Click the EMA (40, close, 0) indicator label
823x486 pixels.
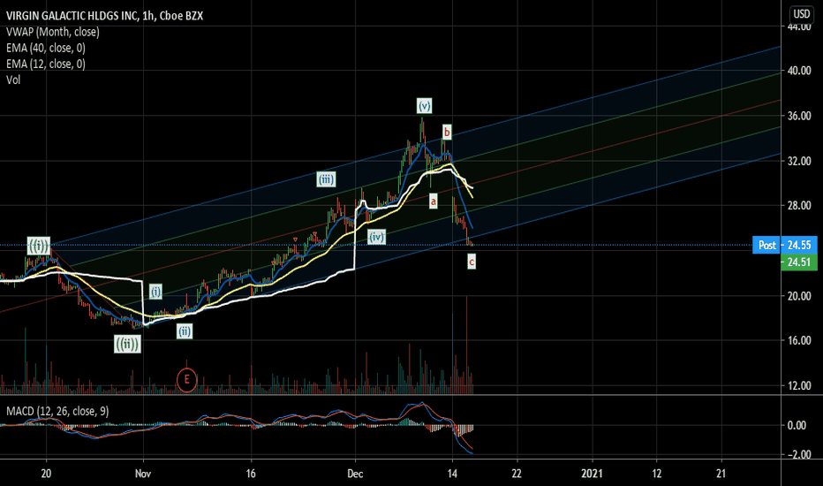tap(46, 48)
